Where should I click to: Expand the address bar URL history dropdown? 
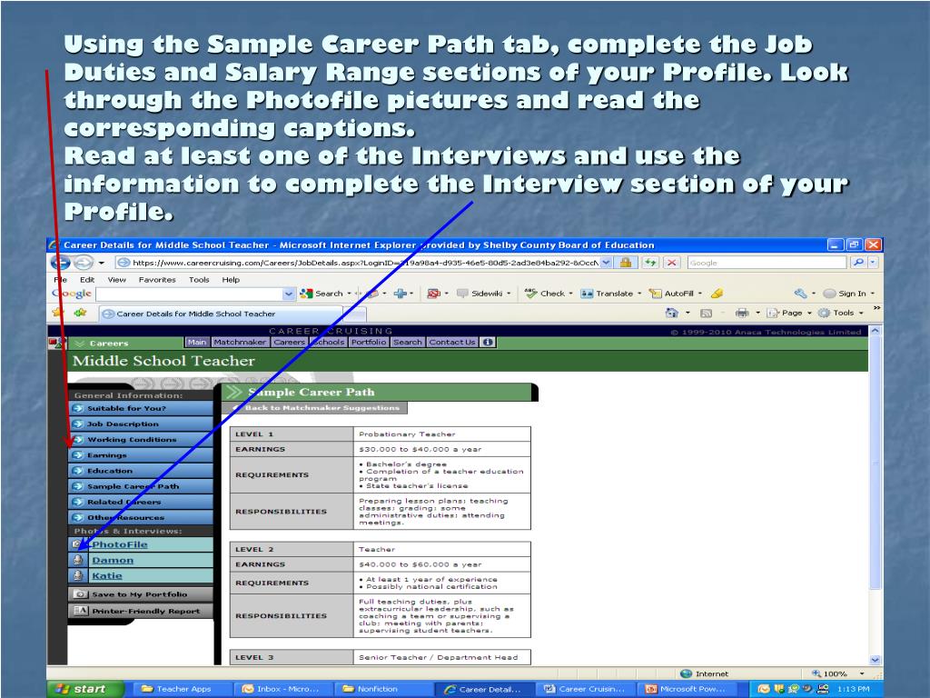coord(606,263)
